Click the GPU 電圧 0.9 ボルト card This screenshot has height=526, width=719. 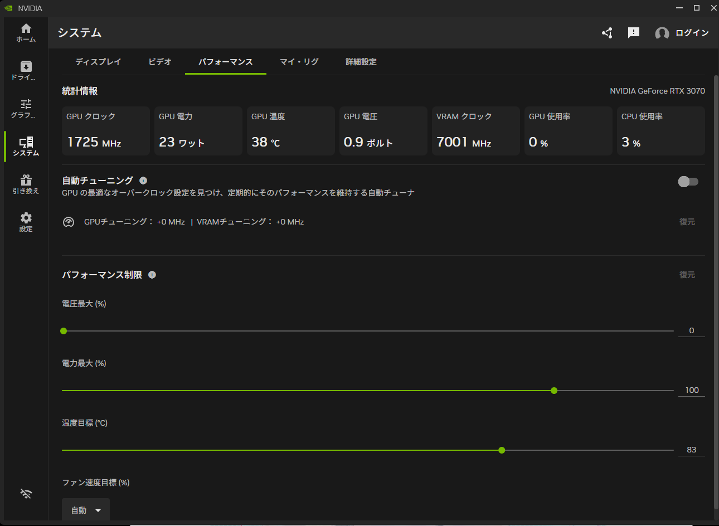[383, 131]
